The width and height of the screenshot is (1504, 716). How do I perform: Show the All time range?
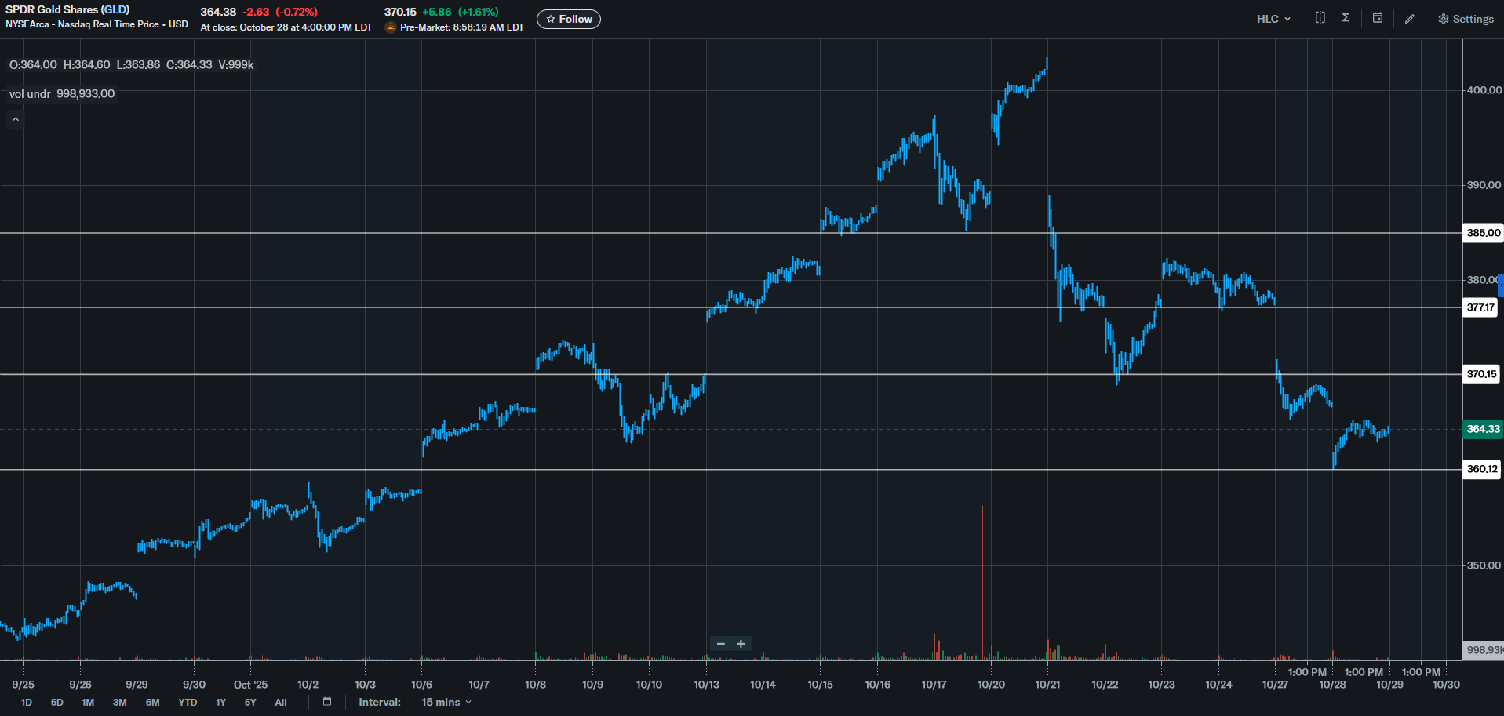280,702
